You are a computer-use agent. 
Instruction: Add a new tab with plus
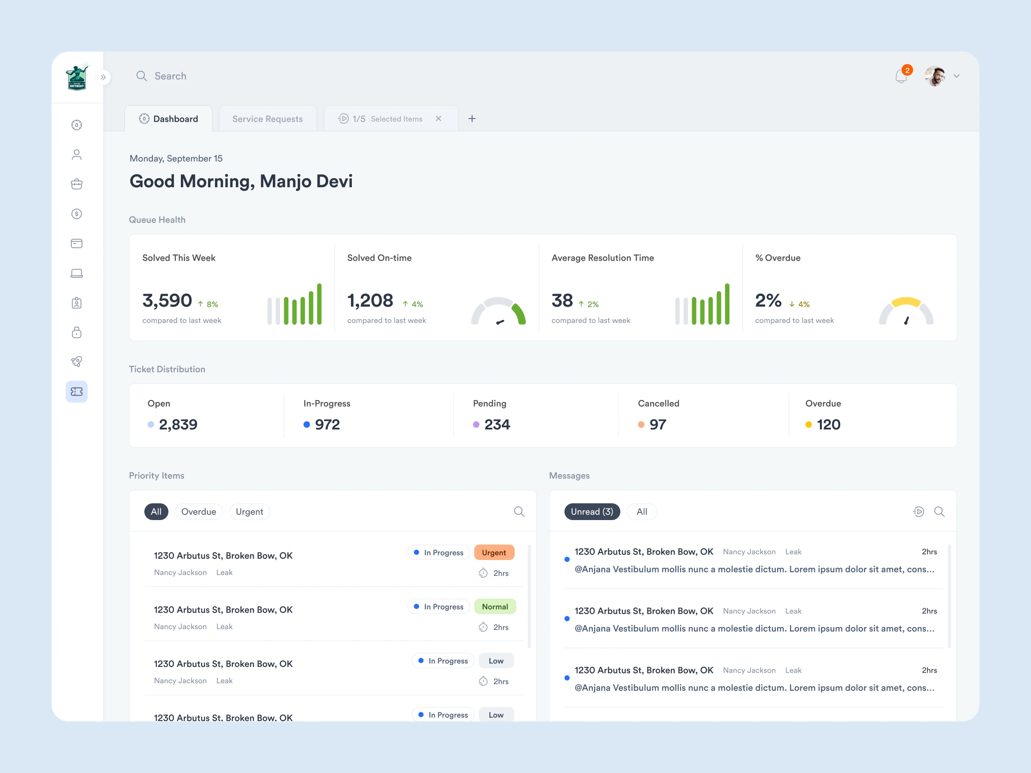[472, 119]
